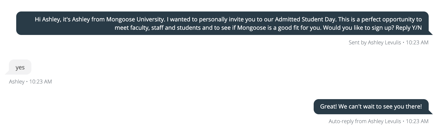
Task: Click the word "Great!" in the auto-reply
Action: pyautogui.click(x=328, y=106)
